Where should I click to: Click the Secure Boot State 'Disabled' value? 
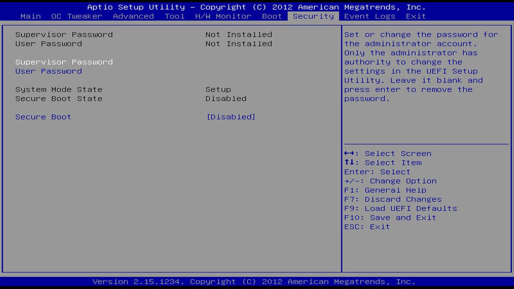(226, 99)
